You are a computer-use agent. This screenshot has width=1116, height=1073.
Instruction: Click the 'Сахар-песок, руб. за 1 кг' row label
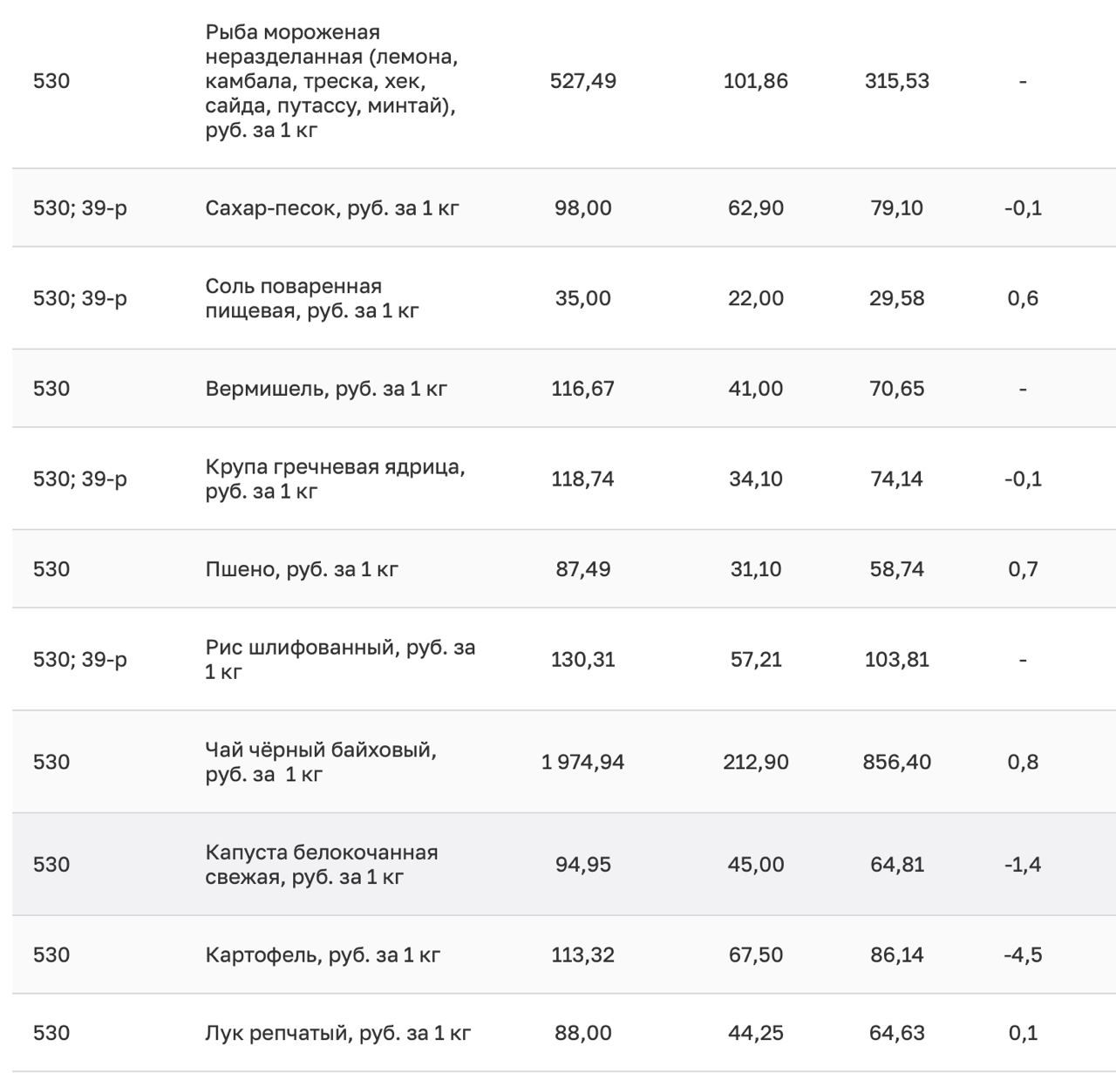point(332,208)
